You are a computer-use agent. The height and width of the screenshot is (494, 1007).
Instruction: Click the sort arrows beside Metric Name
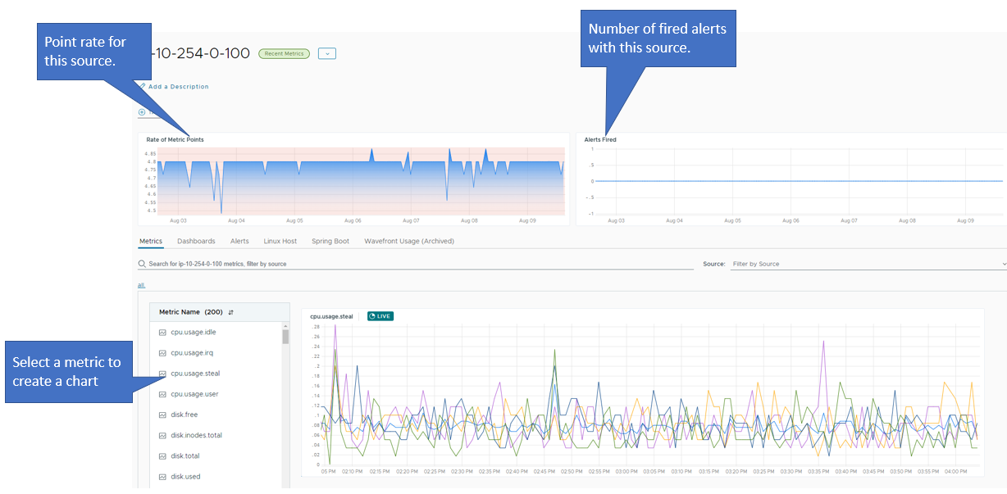point(231,312)
